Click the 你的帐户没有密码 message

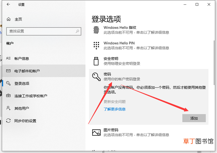point(155,90)
